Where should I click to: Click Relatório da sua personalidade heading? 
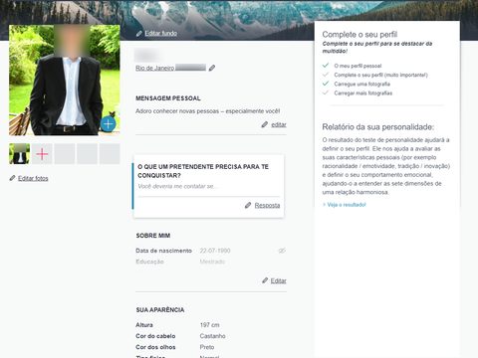click(378, 127)
